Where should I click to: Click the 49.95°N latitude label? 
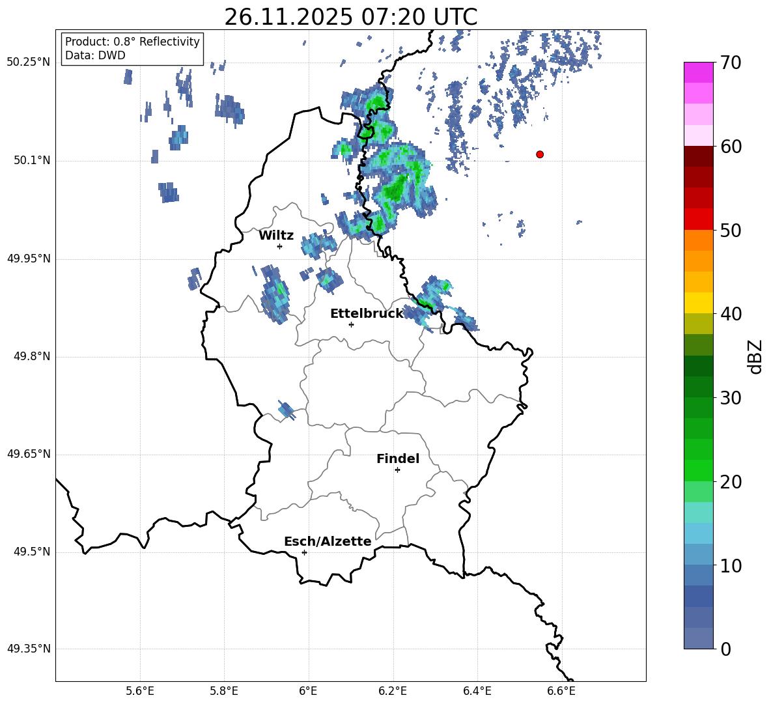coord(29,259)
